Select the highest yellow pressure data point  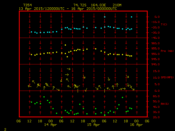(x=65, y=45)
